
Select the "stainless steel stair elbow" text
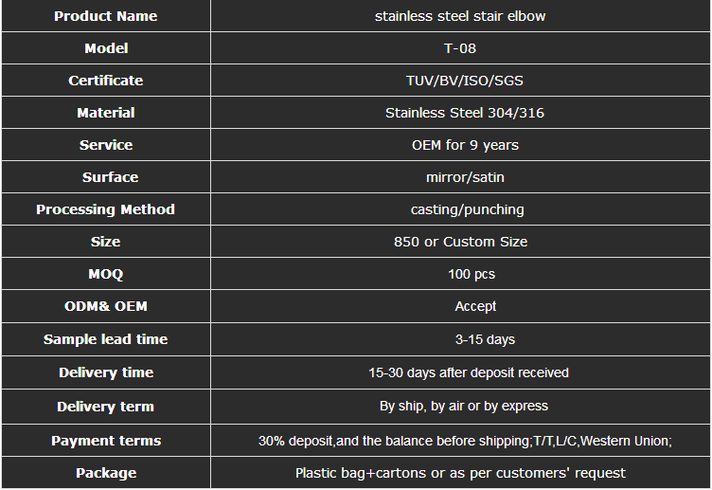pos(460,16)
